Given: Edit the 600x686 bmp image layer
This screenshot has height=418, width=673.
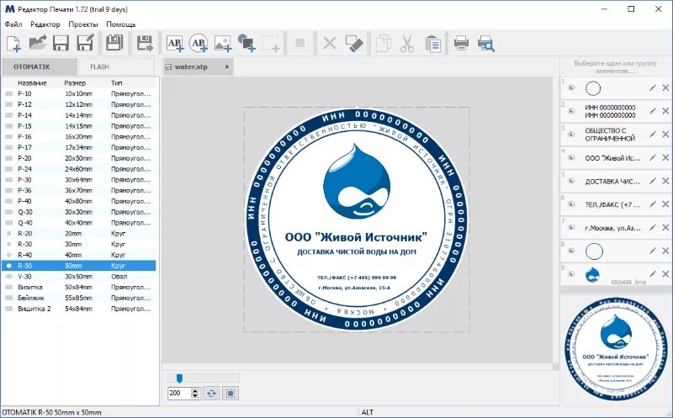Looking at the screenshot, I should tap(653, 274).
